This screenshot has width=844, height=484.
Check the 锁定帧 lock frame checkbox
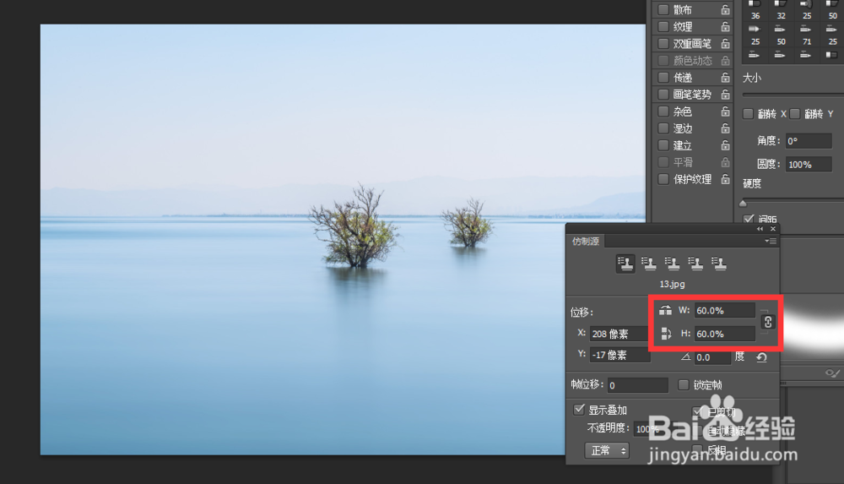683,385
